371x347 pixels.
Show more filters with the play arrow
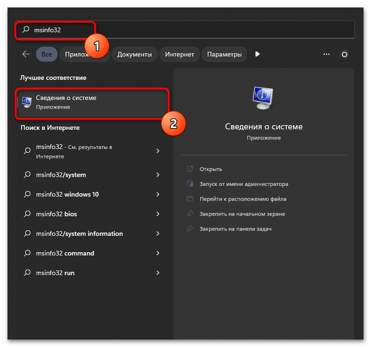(257, 54)
